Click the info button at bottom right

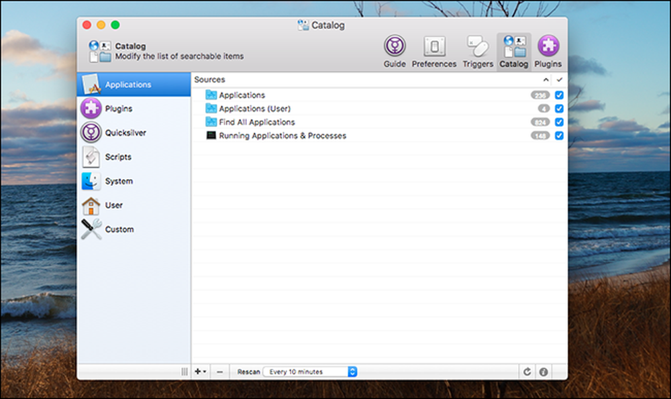544,372
